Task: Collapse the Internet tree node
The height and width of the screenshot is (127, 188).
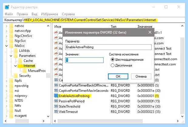Action: pyautogui.click(x=15, y=66)
